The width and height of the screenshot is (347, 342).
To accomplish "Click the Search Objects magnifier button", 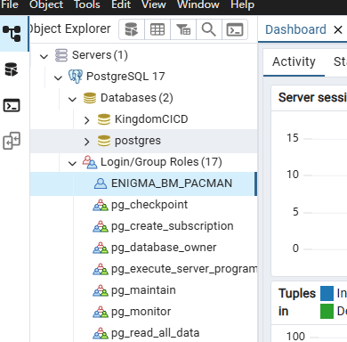I will pos(209,29).
